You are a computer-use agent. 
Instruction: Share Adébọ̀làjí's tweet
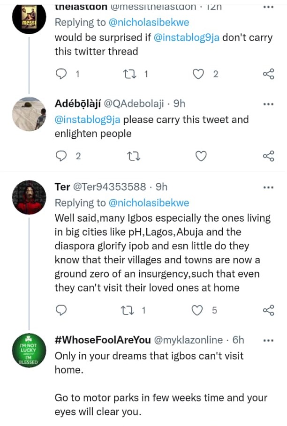[268, 156]
